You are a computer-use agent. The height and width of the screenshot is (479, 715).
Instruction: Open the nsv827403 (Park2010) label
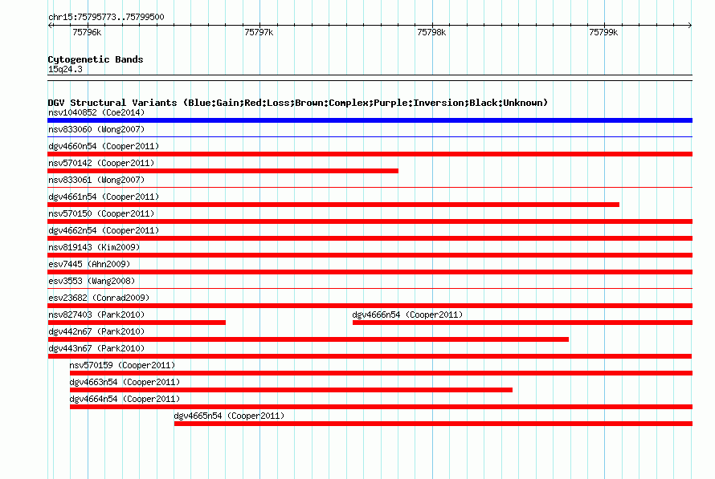[x=96, y=315]
